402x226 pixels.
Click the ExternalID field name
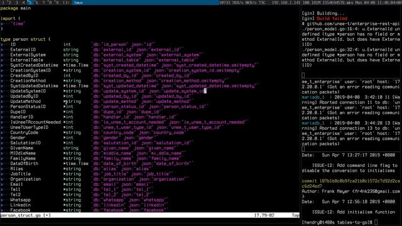tap(23, 50)
